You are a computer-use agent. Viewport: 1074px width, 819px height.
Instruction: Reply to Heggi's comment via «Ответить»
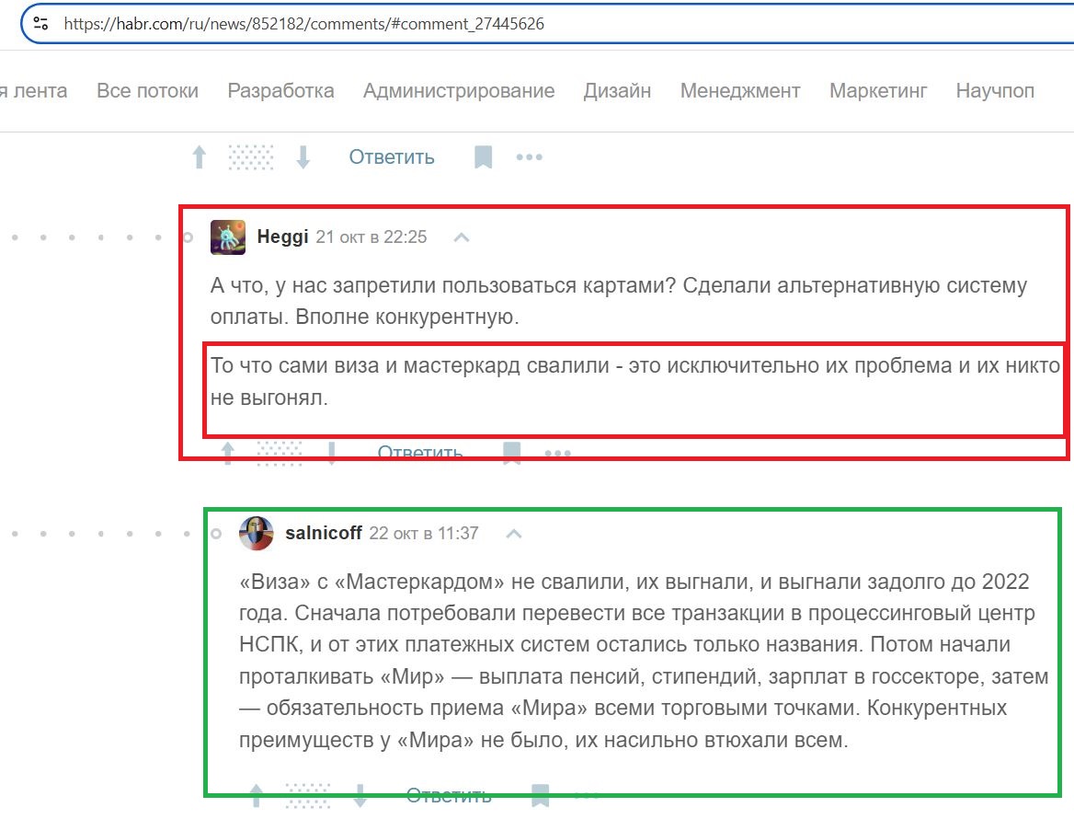pyautogui.click(x=420, y=453)
